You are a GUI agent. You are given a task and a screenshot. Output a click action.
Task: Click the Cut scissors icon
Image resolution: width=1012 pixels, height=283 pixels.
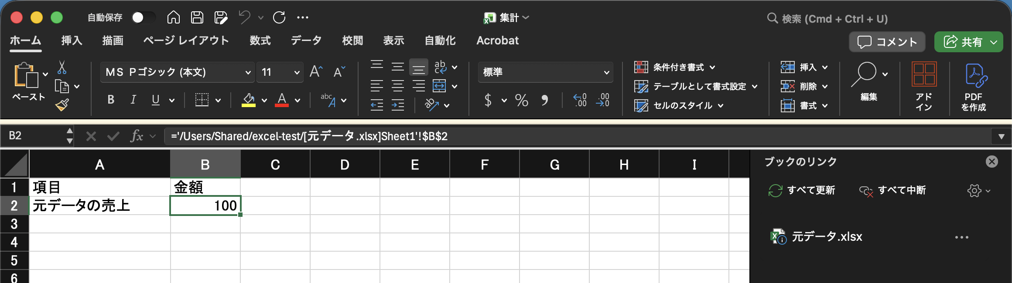(62, 67)
